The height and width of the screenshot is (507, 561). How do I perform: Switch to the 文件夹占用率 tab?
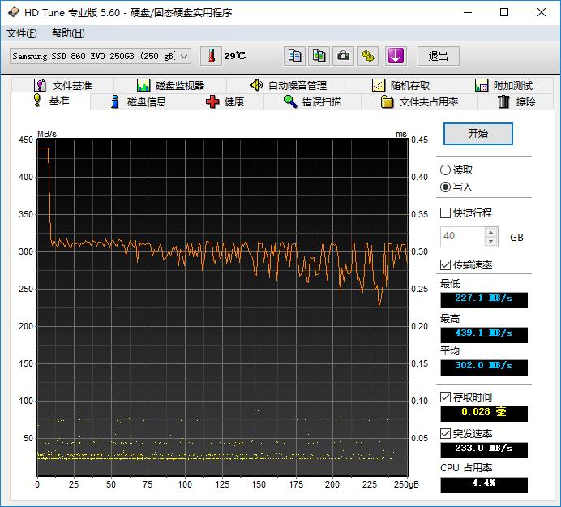point(420,101)
